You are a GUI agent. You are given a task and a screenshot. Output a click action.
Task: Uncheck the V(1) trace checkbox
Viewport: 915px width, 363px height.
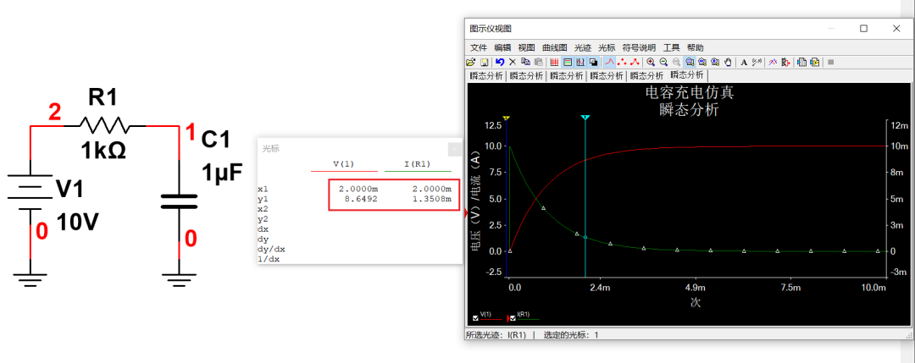pyautogui.click(x=474, y=318)
